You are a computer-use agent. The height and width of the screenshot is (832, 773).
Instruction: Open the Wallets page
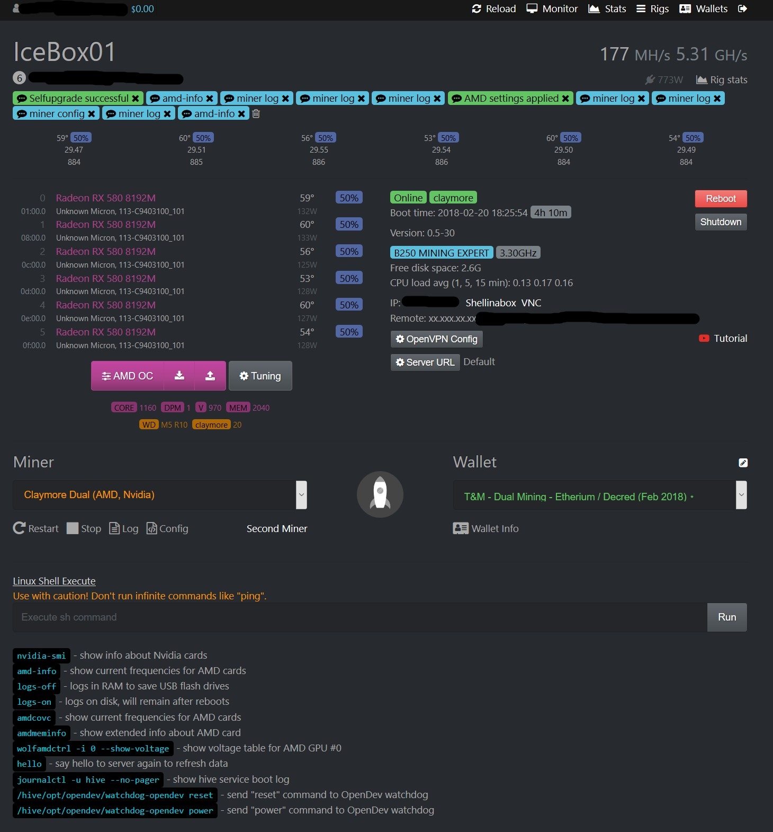point(703,9)
